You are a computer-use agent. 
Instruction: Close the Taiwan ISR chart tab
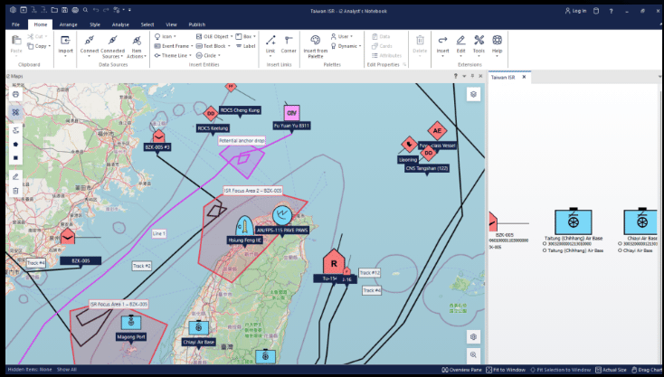[x=525, y=77]
